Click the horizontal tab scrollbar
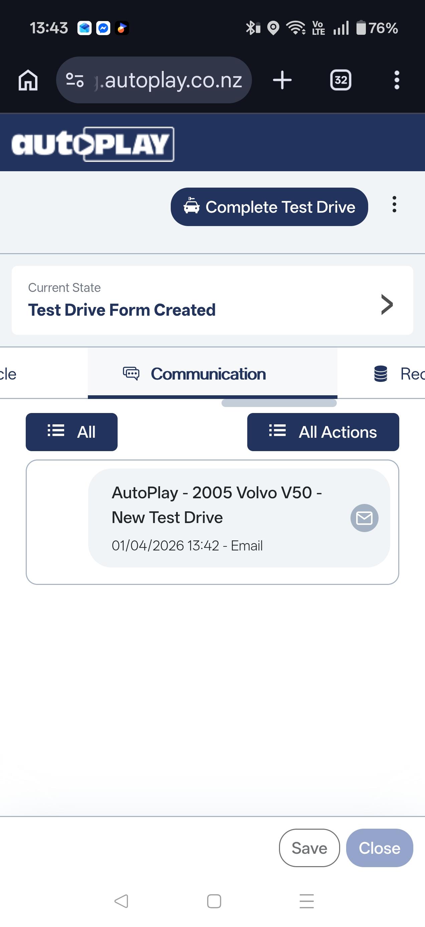425x927 pixels. [x=279, y=403]
